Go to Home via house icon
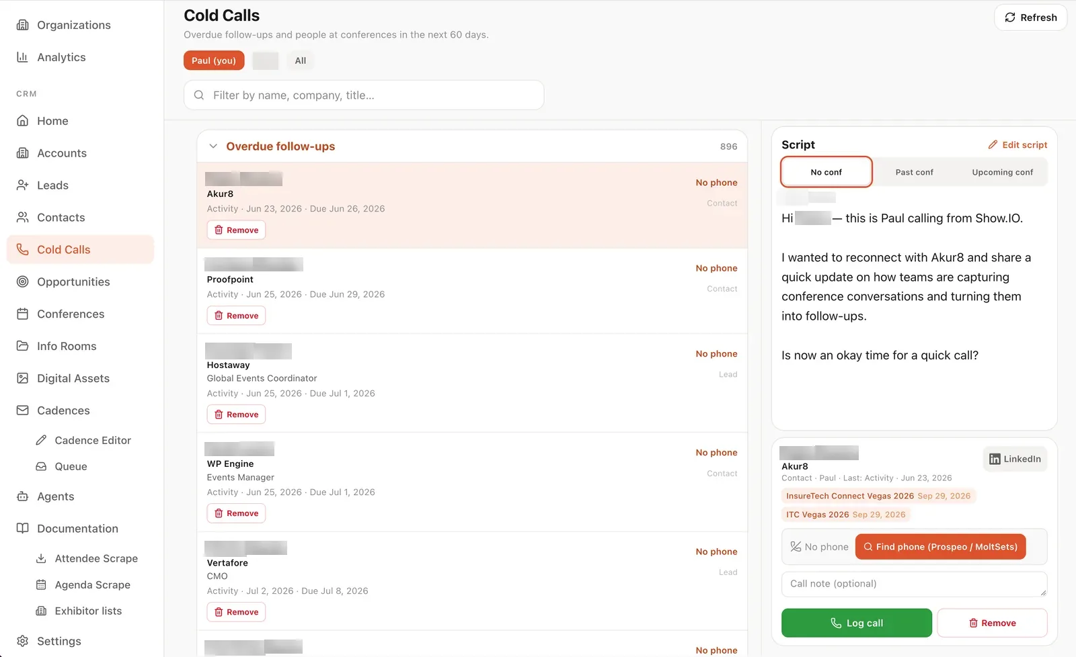The width and height of the screenshot is (1076, 657). pos(23,121)
